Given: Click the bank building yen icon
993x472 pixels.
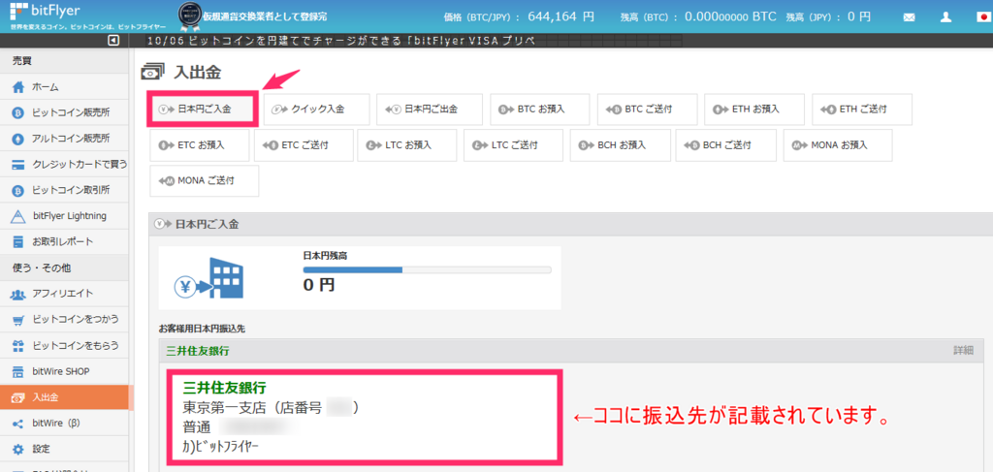Looking at the screenshot, I should pos(209,280).
